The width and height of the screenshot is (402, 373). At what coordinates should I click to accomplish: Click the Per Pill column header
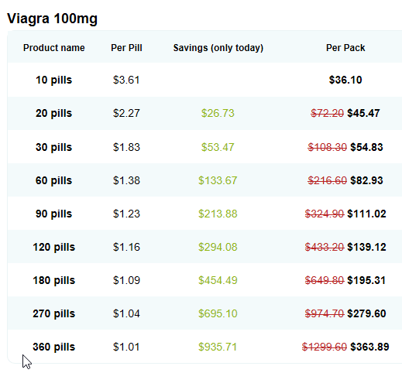click(x=126, y=48)
